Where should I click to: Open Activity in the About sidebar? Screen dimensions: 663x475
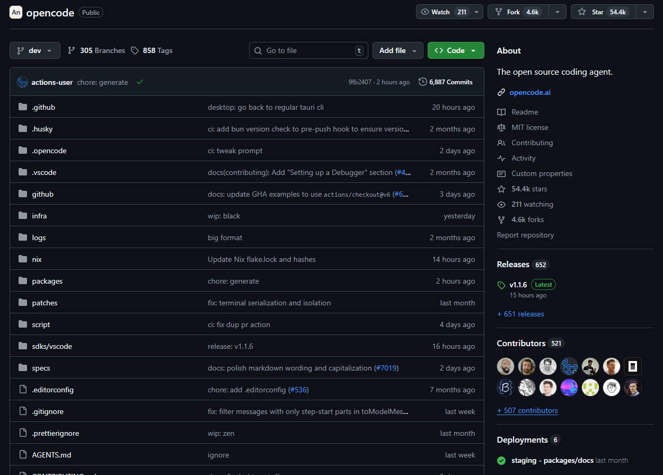(x=523, y=159)
